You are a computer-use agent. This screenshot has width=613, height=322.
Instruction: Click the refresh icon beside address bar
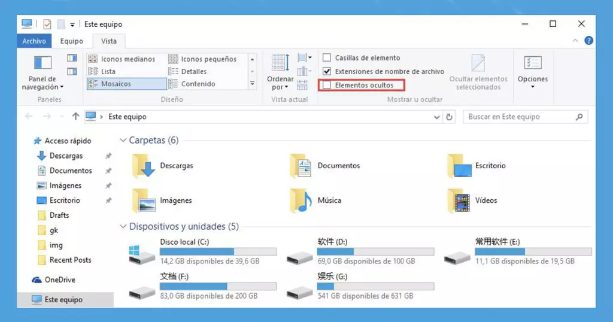[450, 117]
